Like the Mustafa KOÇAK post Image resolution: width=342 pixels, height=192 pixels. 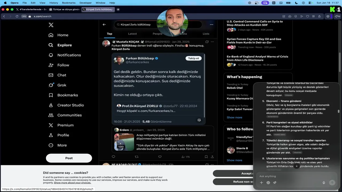pyautogui.click(x=160, y=157)
